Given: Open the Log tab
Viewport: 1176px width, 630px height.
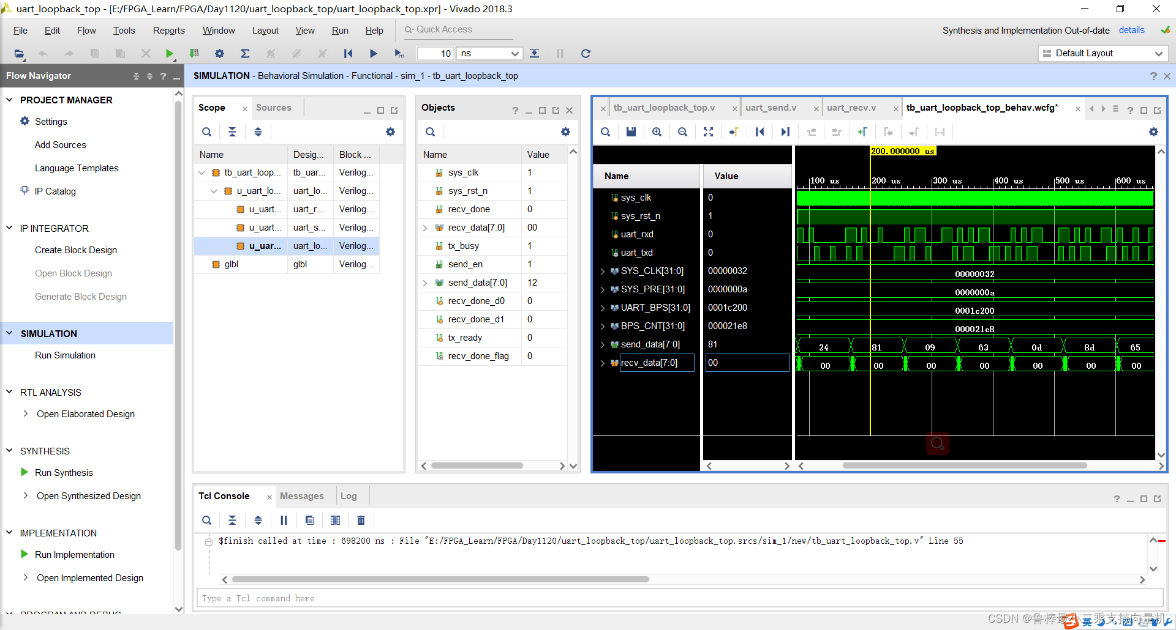Looking at the screenshot, I should (x=349, y=496).
